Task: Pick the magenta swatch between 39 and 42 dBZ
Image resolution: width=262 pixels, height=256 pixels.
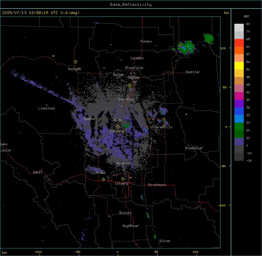Action: pos(239,96)
